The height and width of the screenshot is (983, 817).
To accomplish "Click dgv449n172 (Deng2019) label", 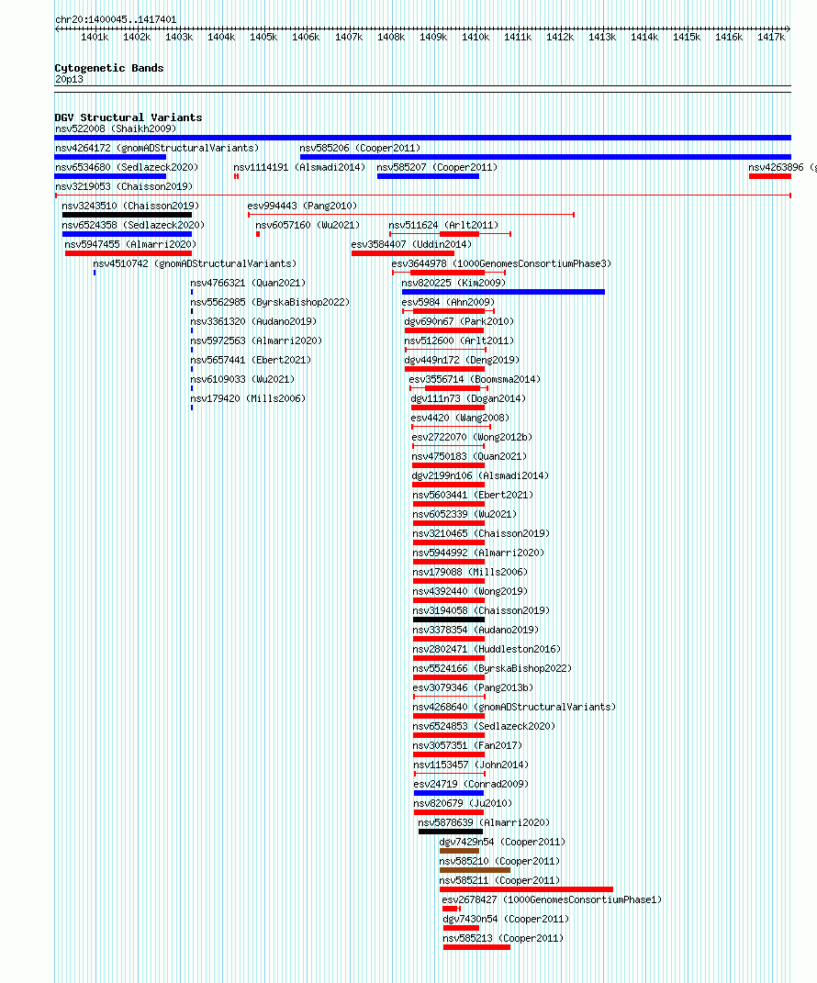I will pyautogui.click(x=462, y=361).
